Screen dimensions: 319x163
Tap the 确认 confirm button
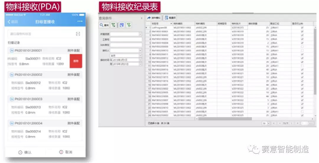pyautogui.click(x=25, y=152)
